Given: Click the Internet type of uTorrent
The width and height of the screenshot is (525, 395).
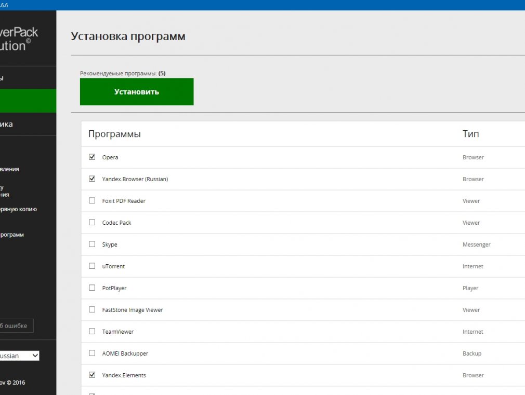Looking at the screenshot, I should pyautogui.click(x=473, y=266).
